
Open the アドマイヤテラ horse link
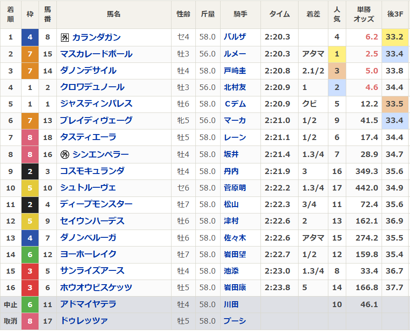click(x=88, y=304)
